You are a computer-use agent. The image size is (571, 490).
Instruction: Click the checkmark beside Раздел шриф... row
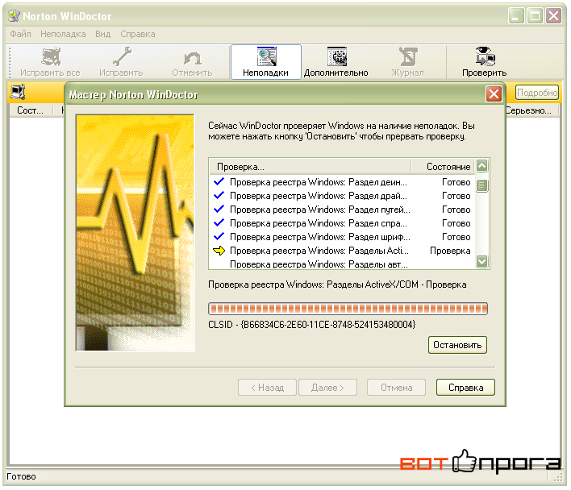click(x=219, y=236)
